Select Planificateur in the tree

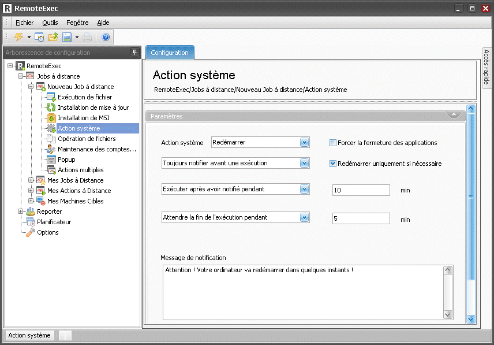(54, 222)
